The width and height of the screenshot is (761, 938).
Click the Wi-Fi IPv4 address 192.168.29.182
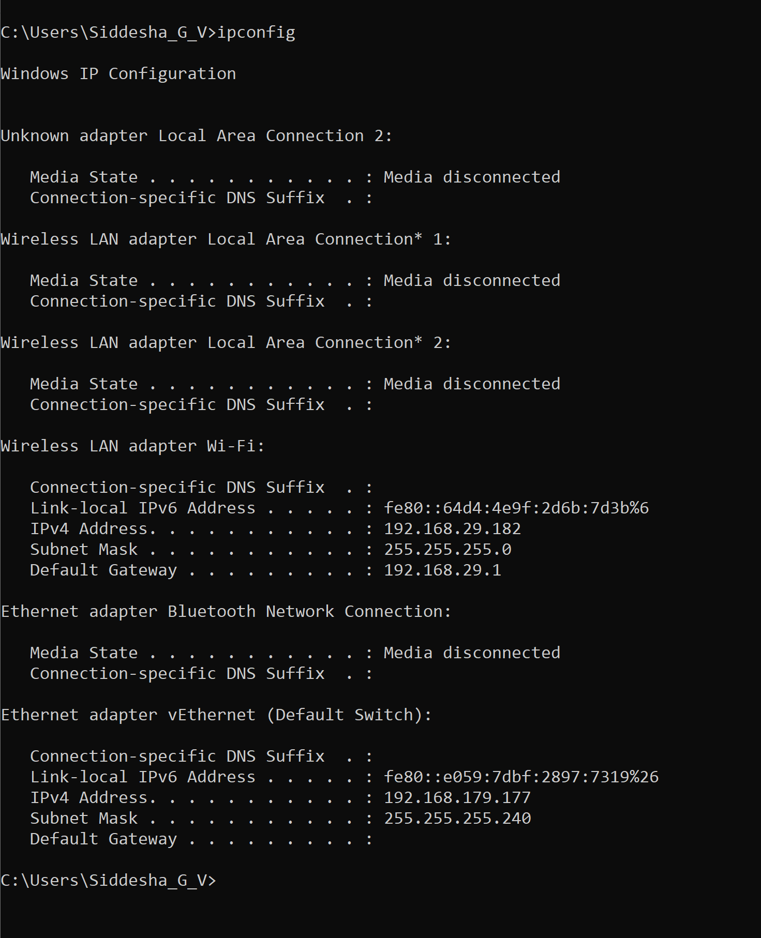click(x=452, y=528)
